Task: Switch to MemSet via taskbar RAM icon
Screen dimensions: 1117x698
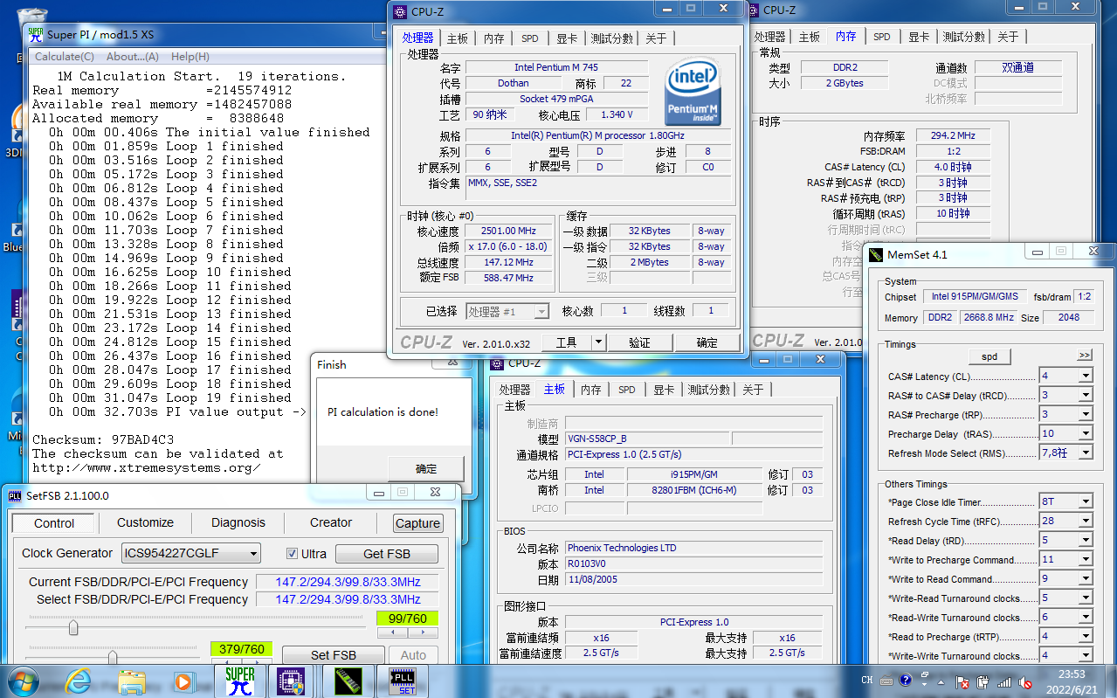Action: (348, 681)
